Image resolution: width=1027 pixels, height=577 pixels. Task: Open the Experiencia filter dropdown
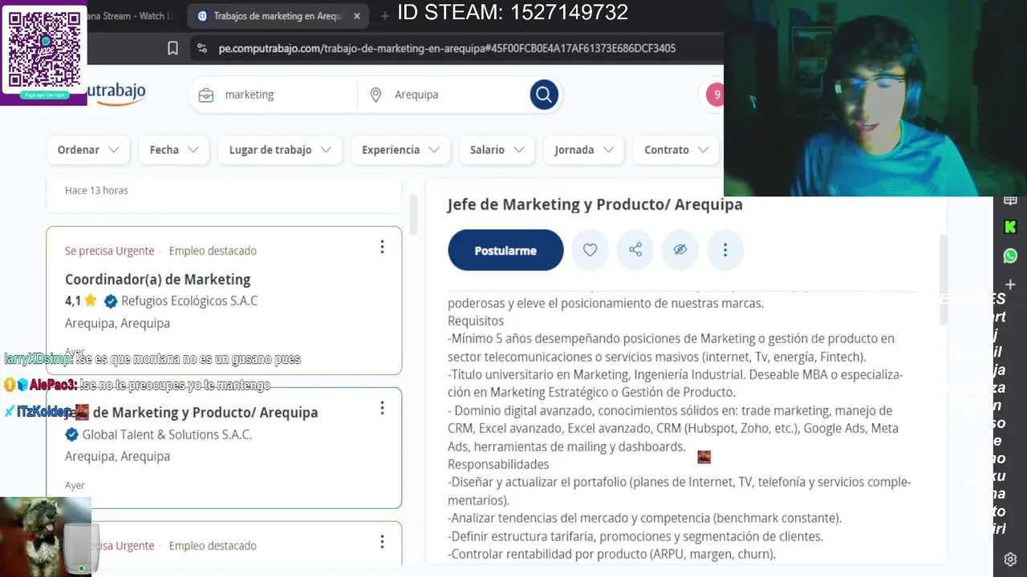[x=400, y=150]
